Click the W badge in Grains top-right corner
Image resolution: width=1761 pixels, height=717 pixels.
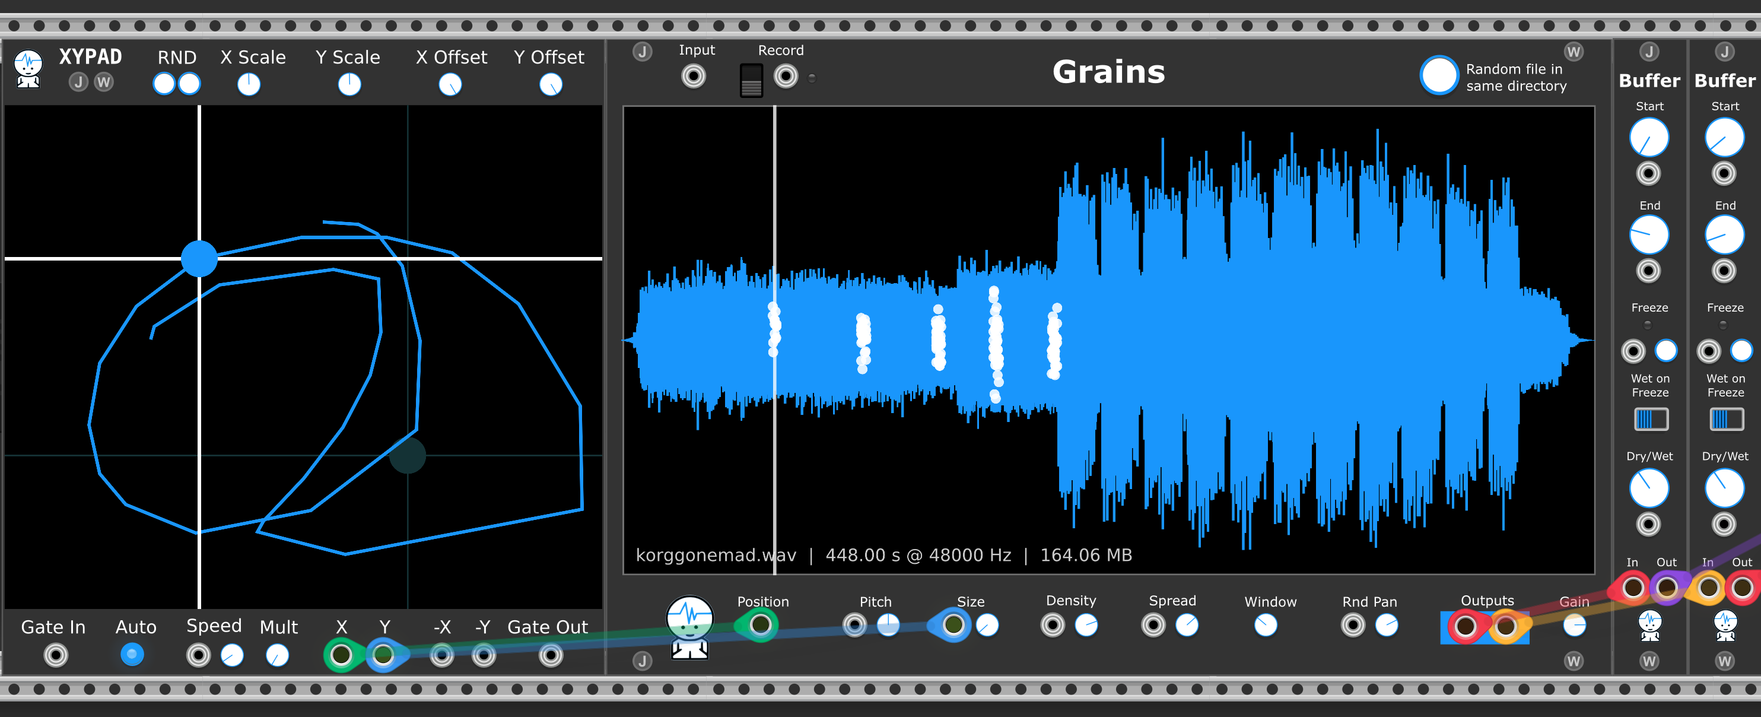pos(1574,52)
